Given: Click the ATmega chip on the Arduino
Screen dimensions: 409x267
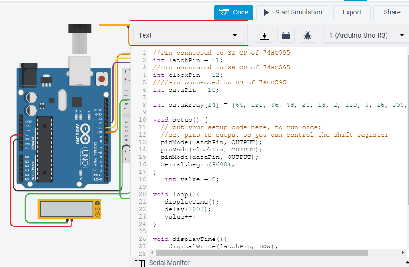Looking at the screenshot, I should tap(45, 149).
